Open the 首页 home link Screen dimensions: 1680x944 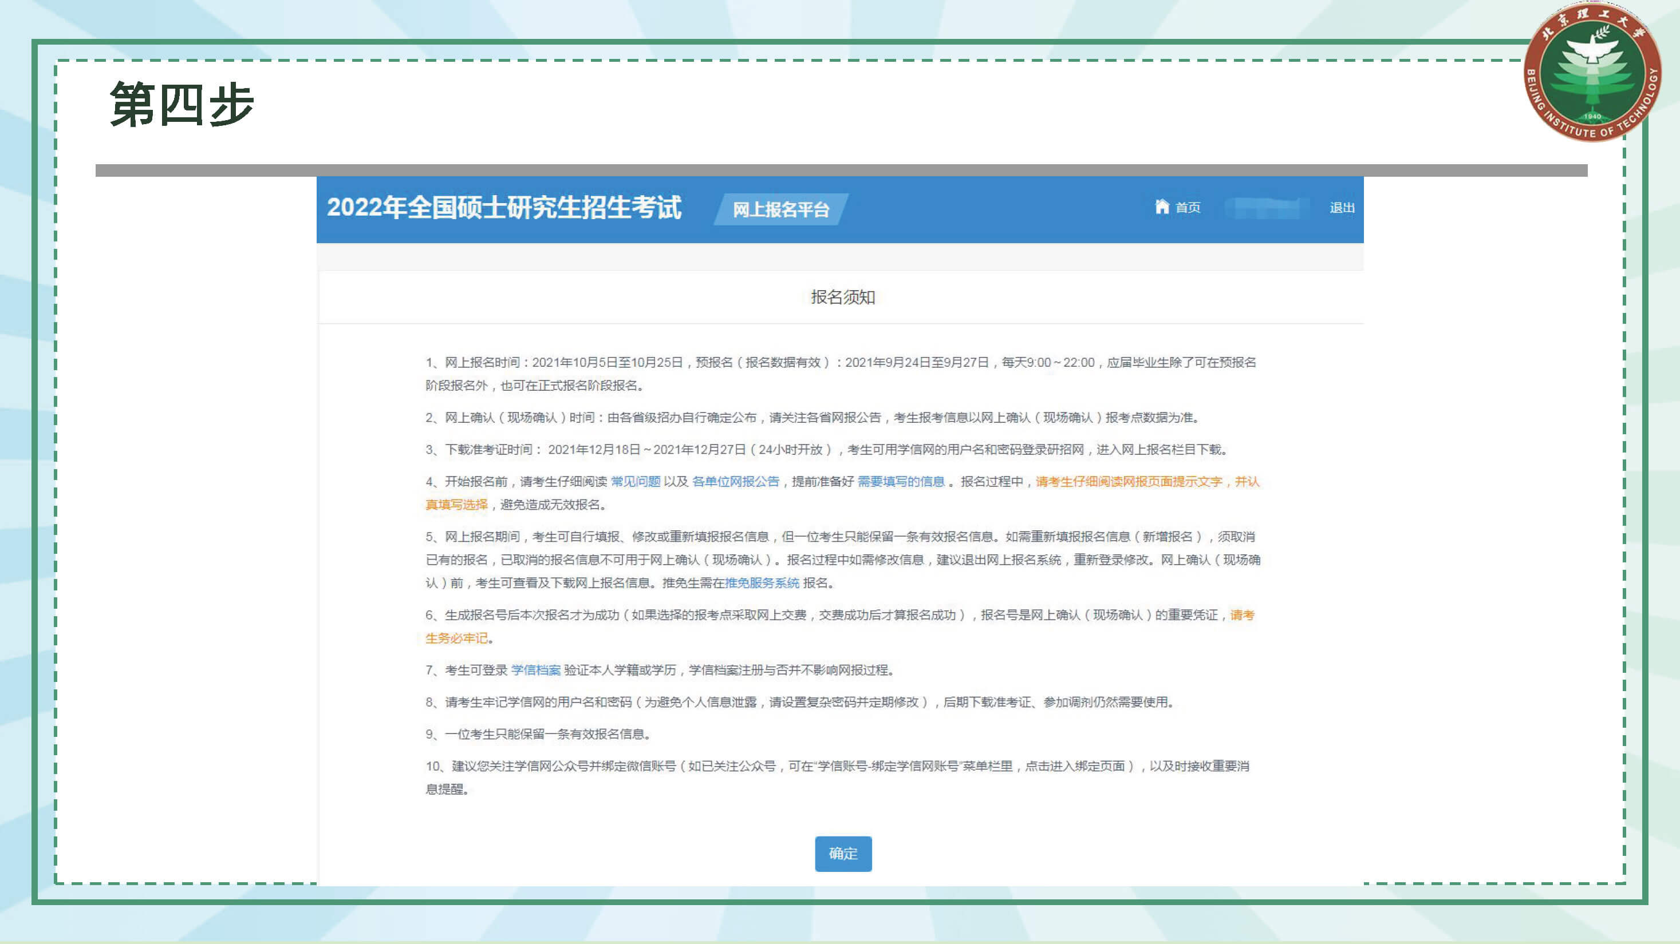1188,207
